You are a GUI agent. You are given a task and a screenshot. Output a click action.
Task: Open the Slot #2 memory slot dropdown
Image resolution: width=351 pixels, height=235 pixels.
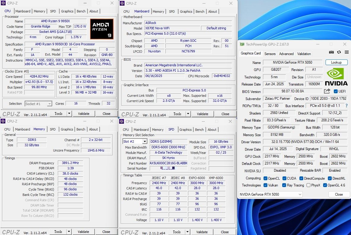(x=145, y=141)
